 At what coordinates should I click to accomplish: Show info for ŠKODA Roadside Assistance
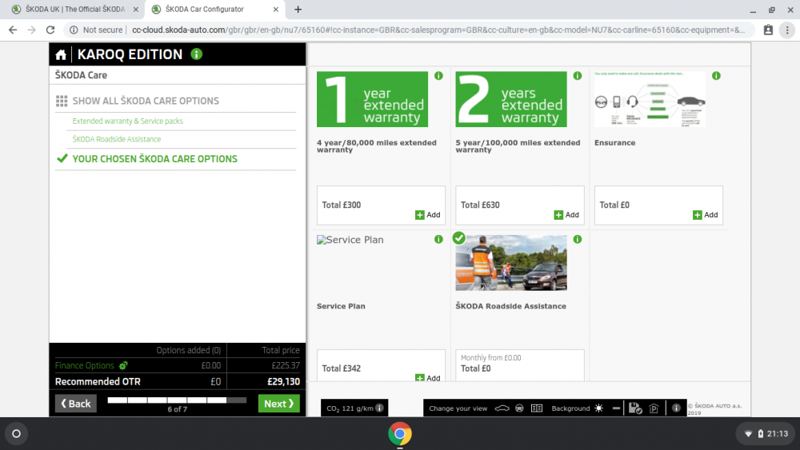tap(578, 240)
